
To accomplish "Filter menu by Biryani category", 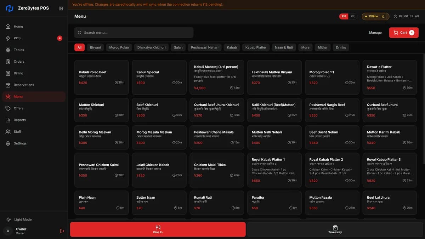I will 95,47.
